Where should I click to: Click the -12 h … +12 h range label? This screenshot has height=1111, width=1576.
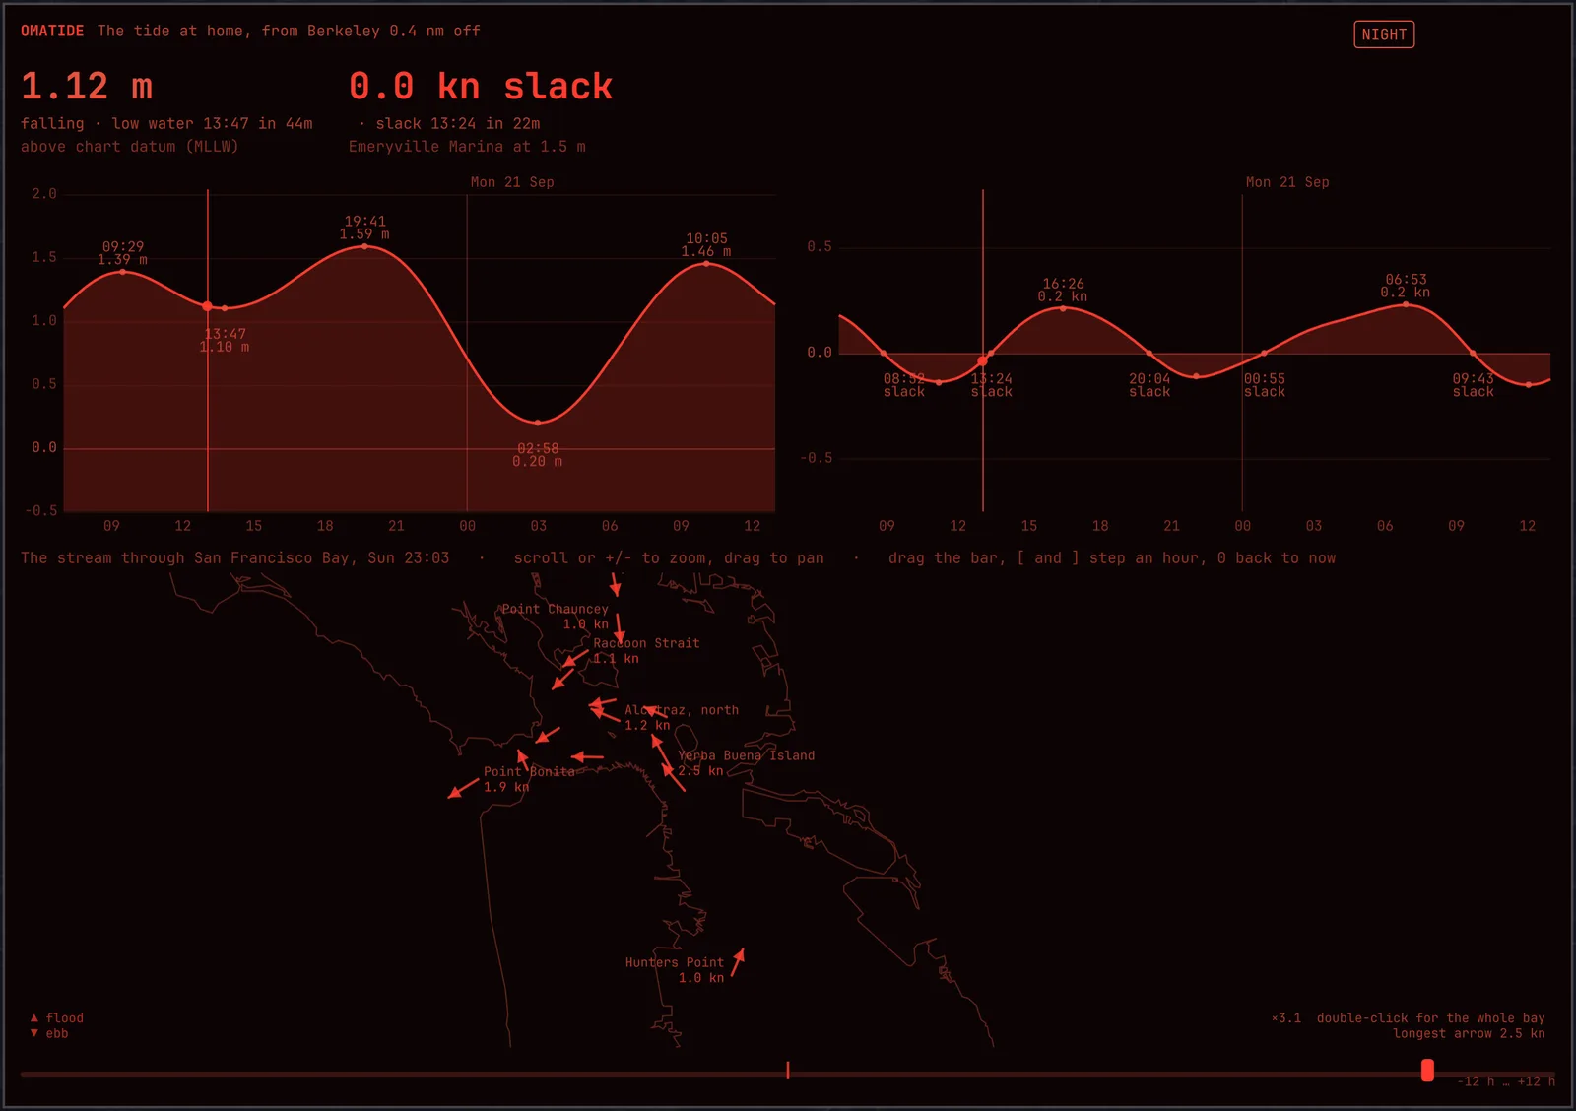tap(1506, 1081)
